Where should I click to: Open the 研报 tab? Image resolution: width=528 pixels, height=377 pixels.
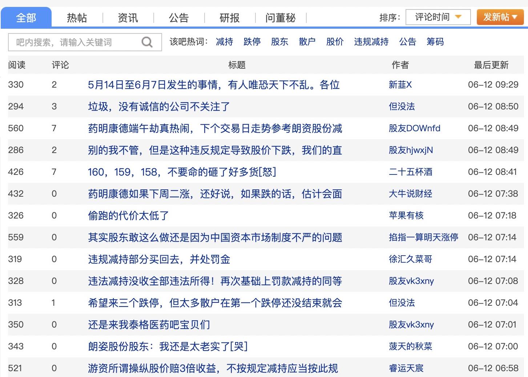tap(230, 18)
